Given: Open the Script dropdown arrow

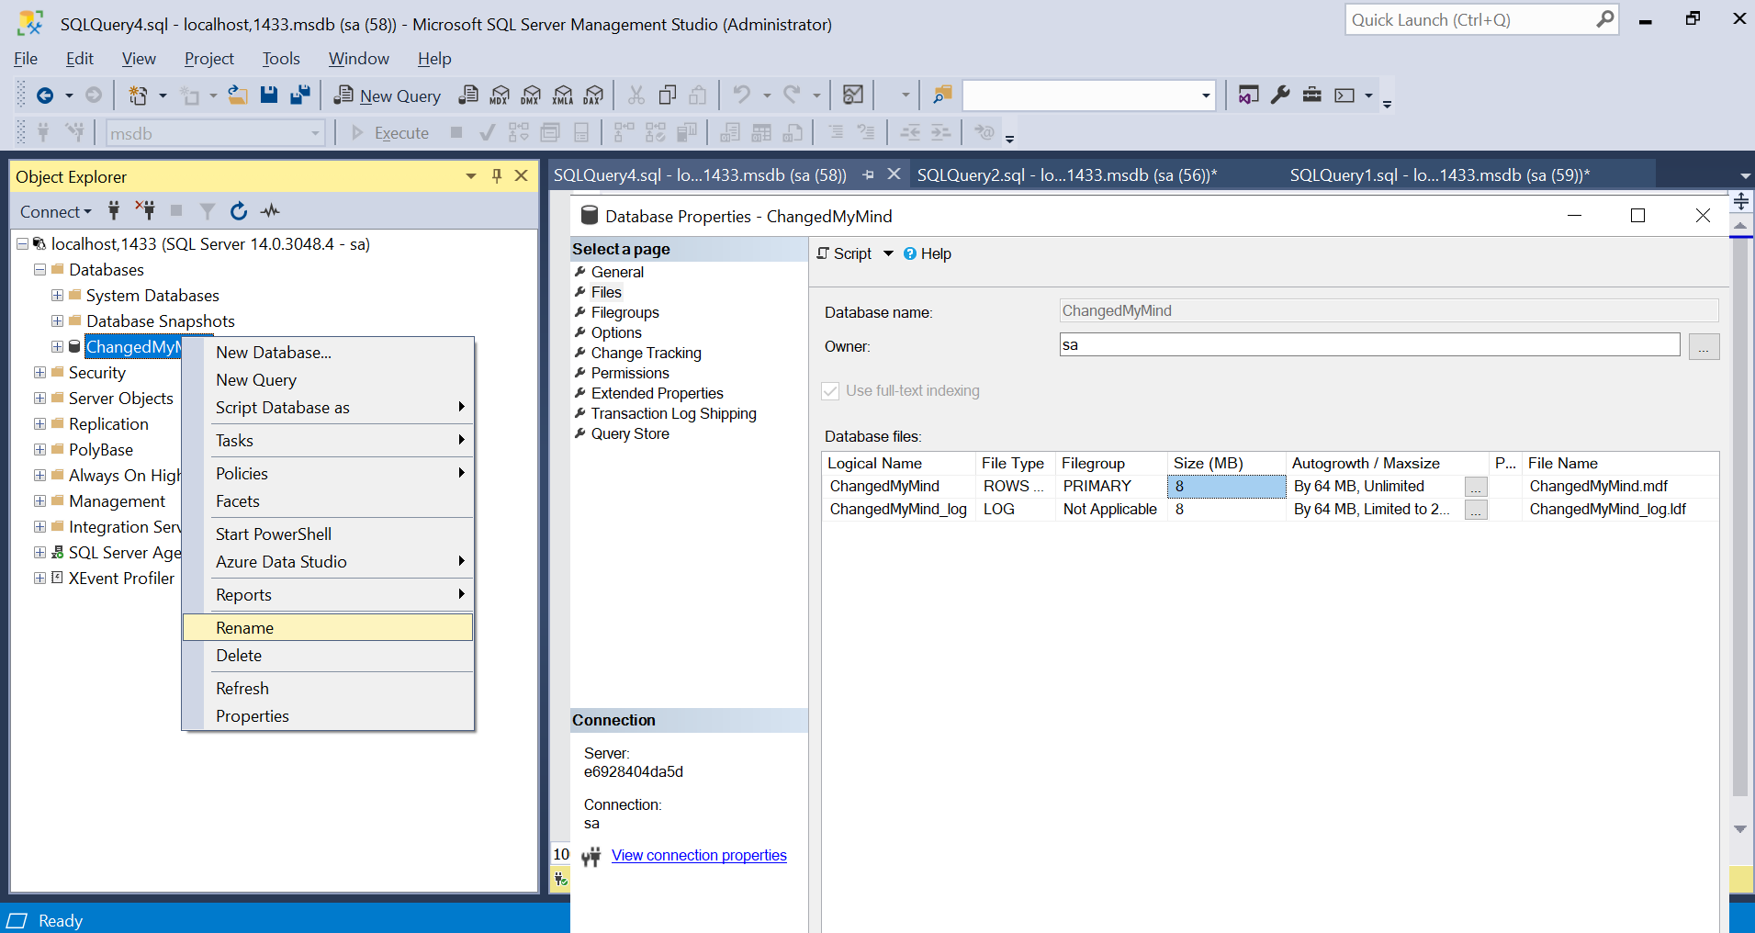Looking at the screenshot, I should (888, 254).
